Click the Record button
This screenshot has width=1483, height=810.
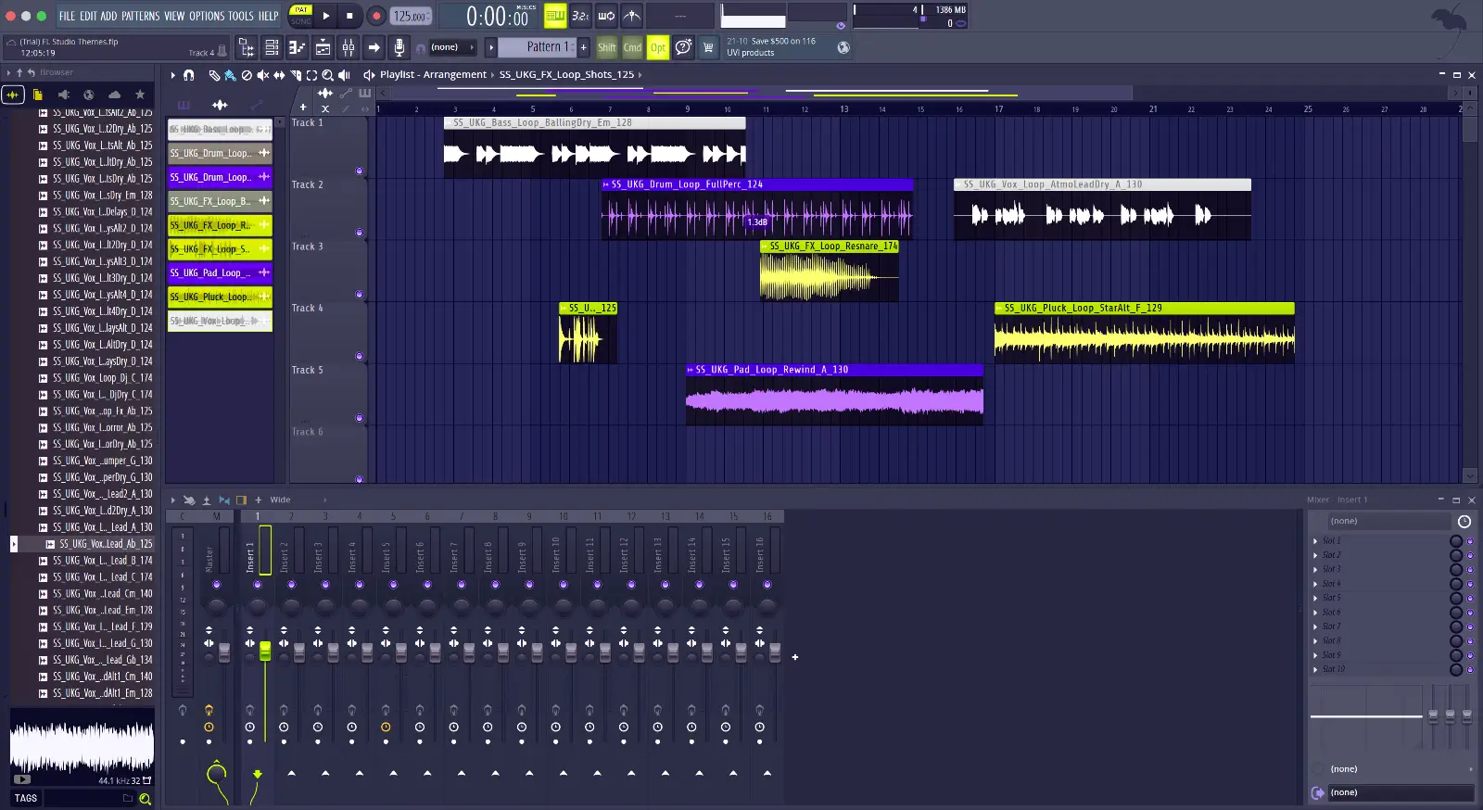[x=376, y=16]
